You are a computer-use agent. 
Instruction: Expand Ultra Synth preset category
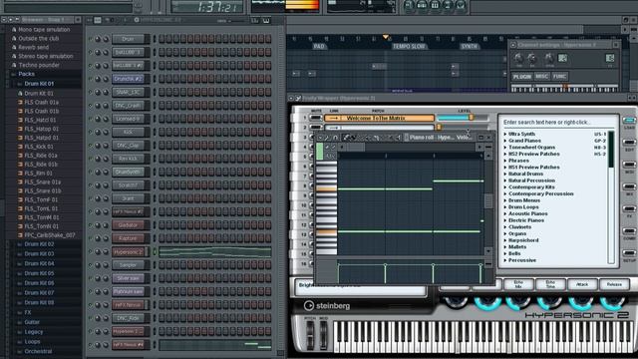[505, 134]
